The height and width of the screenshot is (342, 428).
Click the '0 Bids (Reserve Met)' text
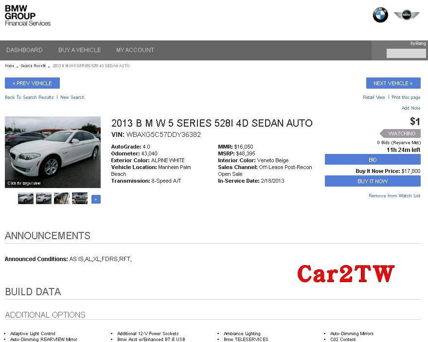point(399,143)
